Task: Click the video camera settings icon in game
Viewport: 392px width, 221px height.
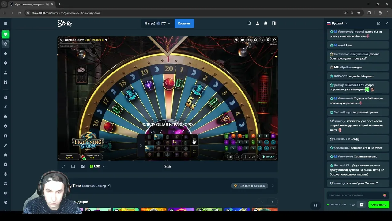Action: point(243,40)
